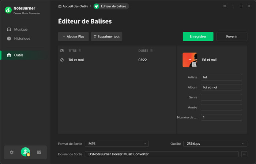The image size is (256, 164).
Task: Edit album cover artwork thumbnail
Action: coord(190,60)
